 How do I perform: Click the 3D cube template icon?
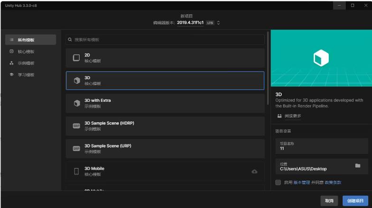pos(77,81)
